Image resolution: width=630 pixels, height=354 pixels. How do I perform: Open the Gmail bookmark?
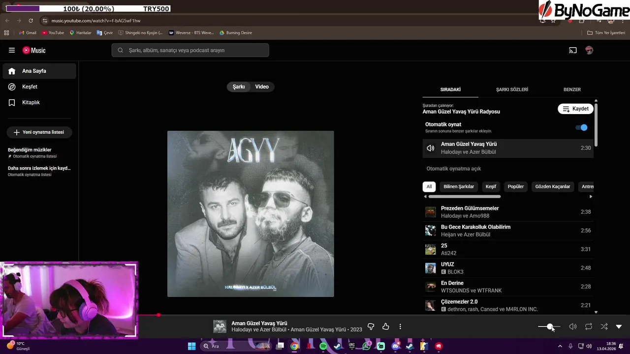(28, 33)
